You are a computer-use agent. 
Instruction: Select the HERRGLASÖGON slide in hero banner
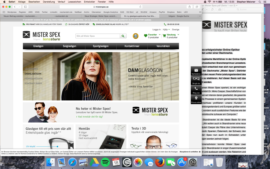coord(34,78)
